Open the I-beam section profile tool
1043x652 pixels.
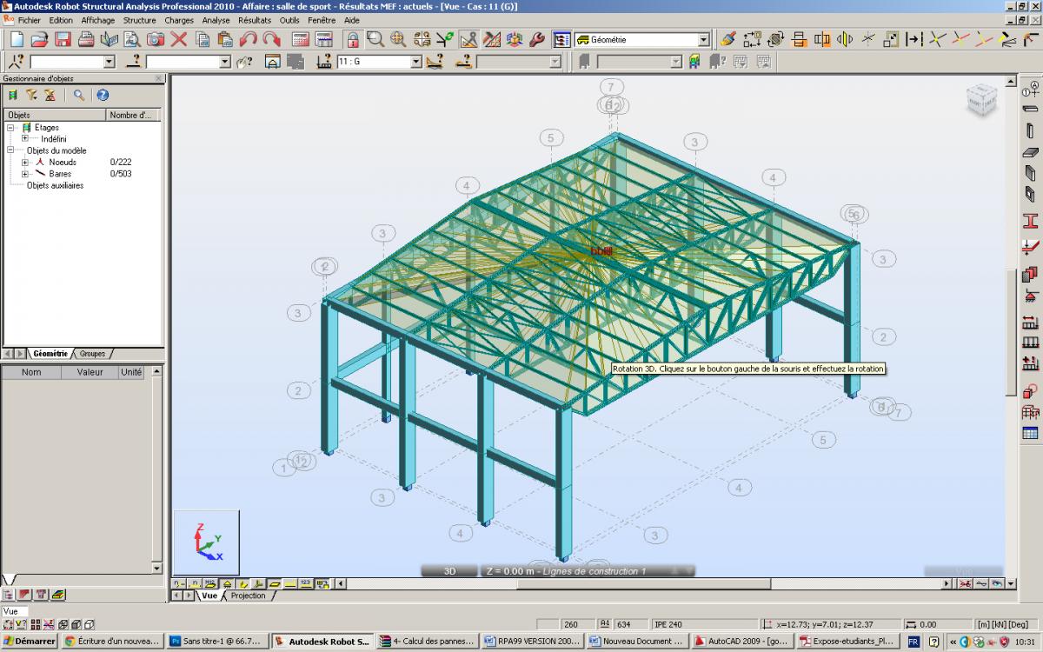pyautogui.click(x=1030, y=220)
